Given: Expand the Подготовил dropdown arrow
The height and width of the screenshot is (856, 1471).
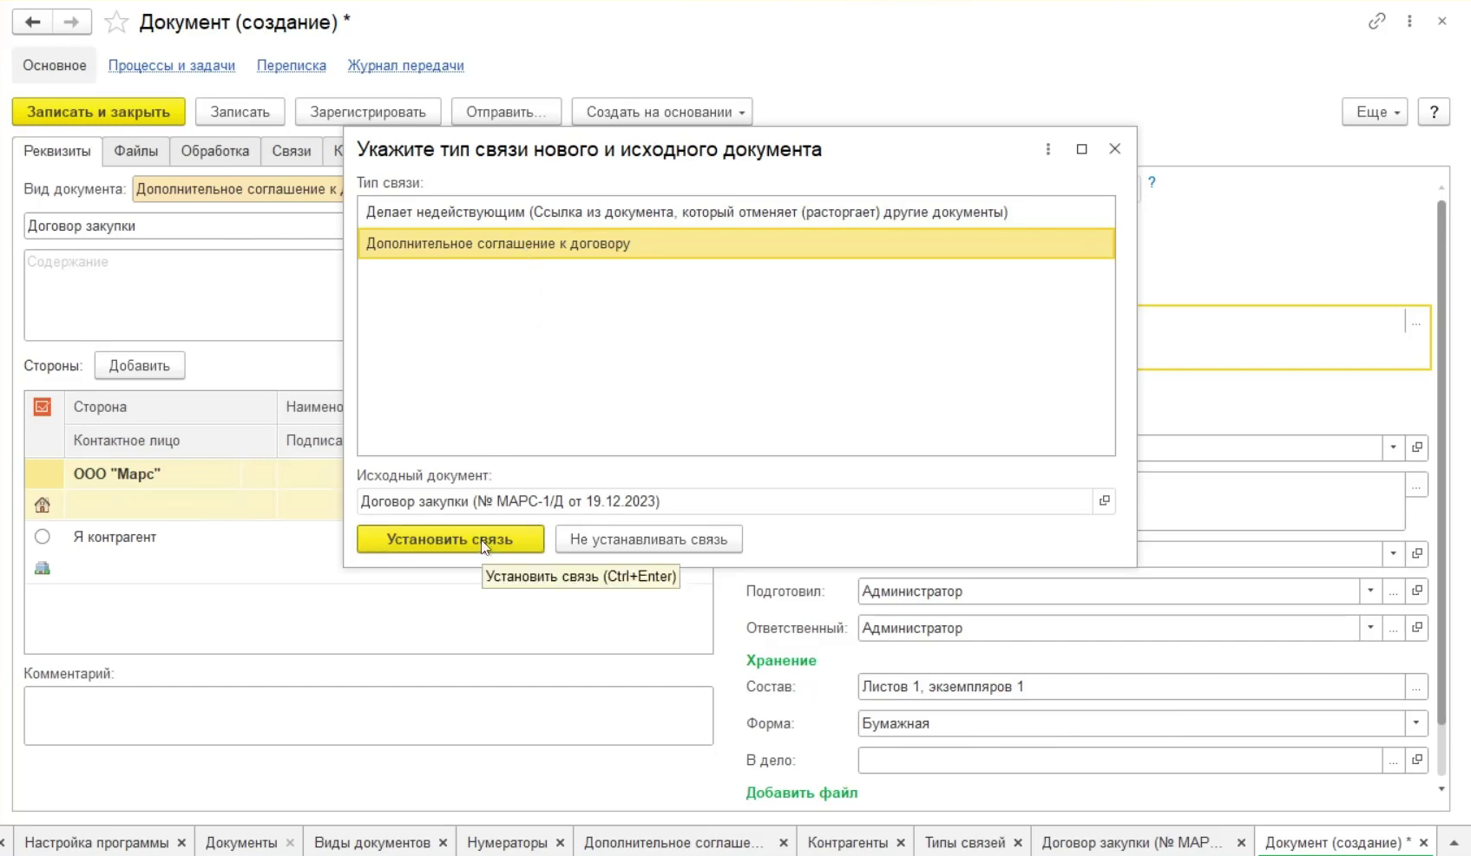Looking at the screenshot, I should pos(1370,591).
